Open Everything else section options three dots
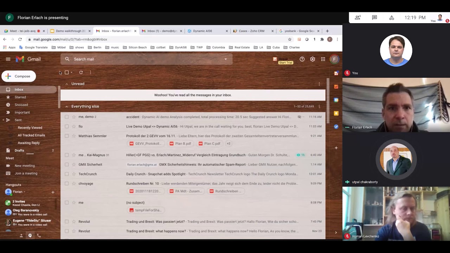This screenshot has width=450, height=253. pyautogui.click(x=319, y=106)
